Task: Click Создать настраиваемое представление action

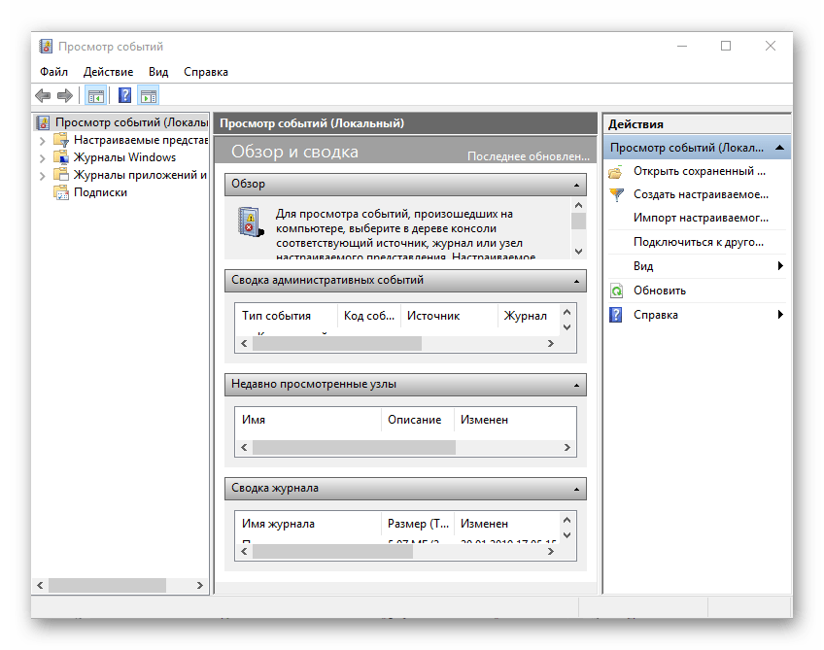Action: pyautogui.click(x=701, y=195)
